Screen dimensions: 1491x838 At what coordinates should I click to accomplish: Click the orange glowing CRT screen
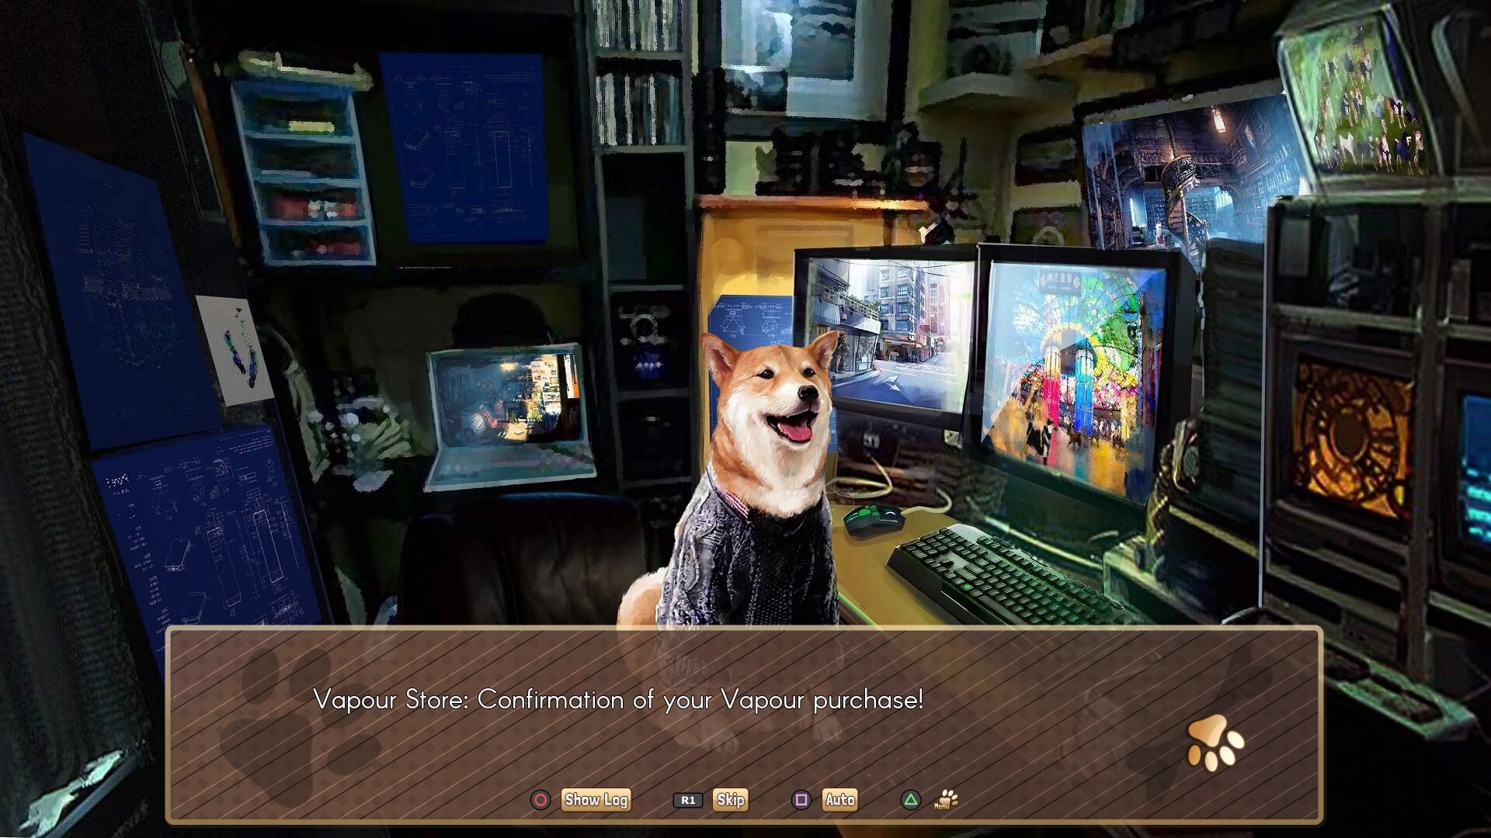pyautogui.click(x=1351, y=438)
